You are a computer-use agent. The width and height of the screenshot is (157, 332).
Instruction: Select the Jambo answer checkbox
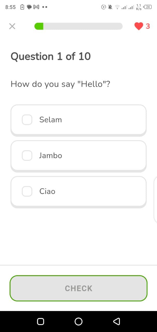[x=27, y=155]
